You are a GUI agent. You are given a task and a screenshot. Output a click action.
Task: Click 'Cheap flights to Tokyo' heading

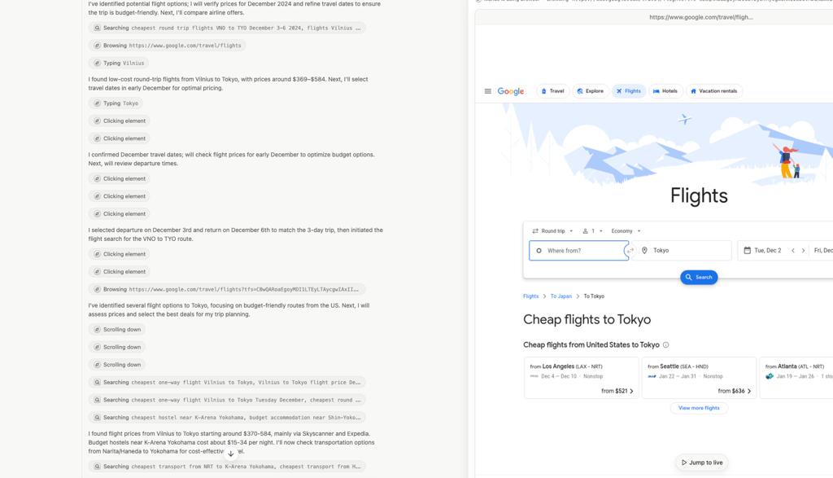coord(587,319)
